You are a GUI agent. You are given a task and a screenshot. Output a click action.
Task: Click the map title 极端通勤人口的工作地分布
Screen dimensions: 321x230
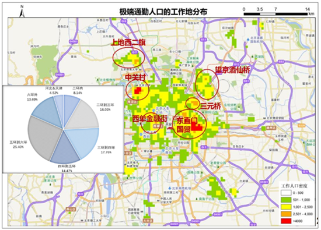(x=163, y=12)
